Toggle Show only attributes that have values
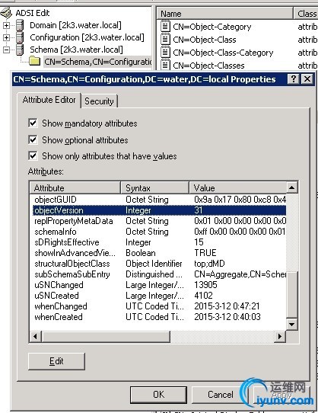This screenshot has width=318, height=413. click(33, 155)
